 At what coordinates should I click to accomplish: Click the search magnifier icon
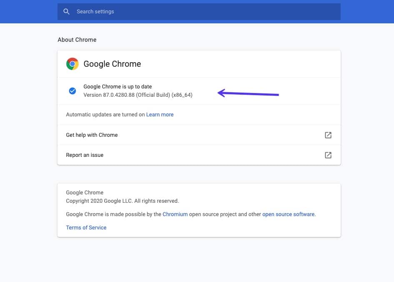click(67, 11)
